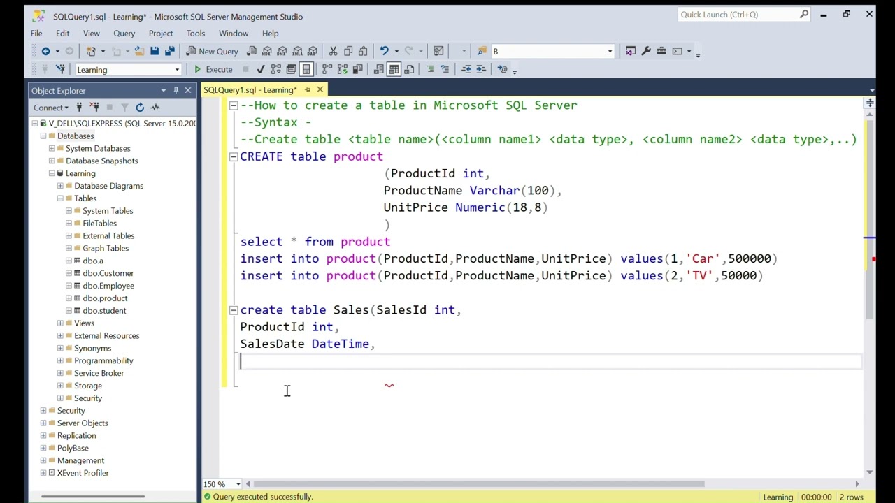Click the Object Explorer horizontal scrollbar

pyautogui.click(x=92, y=497)
